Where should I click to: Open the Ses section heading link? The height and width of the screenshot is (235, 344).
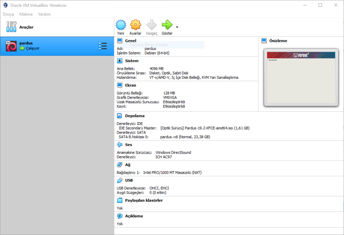[x=128, y=145]
